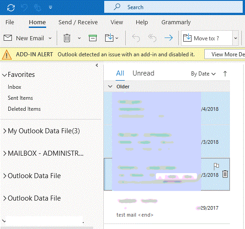Screen dimensions: 245x229
Task: Open Sent Items in Favorites
Action: point(20,98)
